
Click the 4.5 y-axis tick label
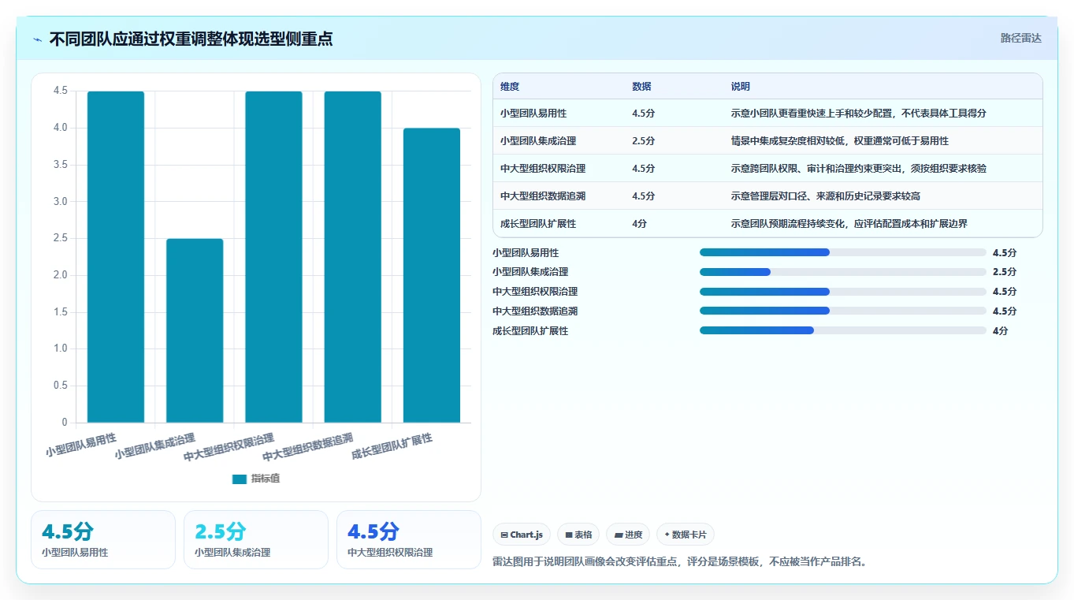coord(60,91)
